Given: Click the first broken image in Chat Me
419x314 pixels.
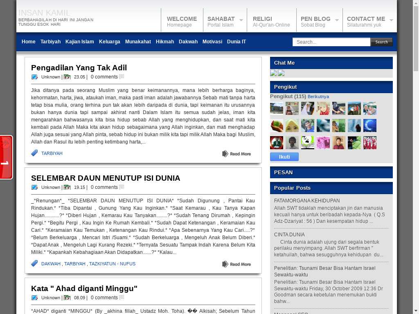Looking at the screenshot, I should tap(274, 73).
